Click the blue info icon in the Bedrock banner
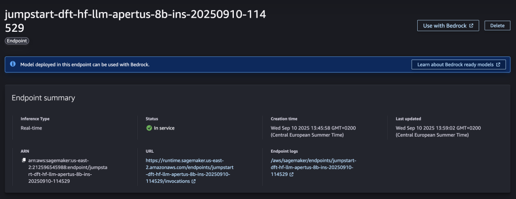This screenshot has width=516, height=199. 13,64
